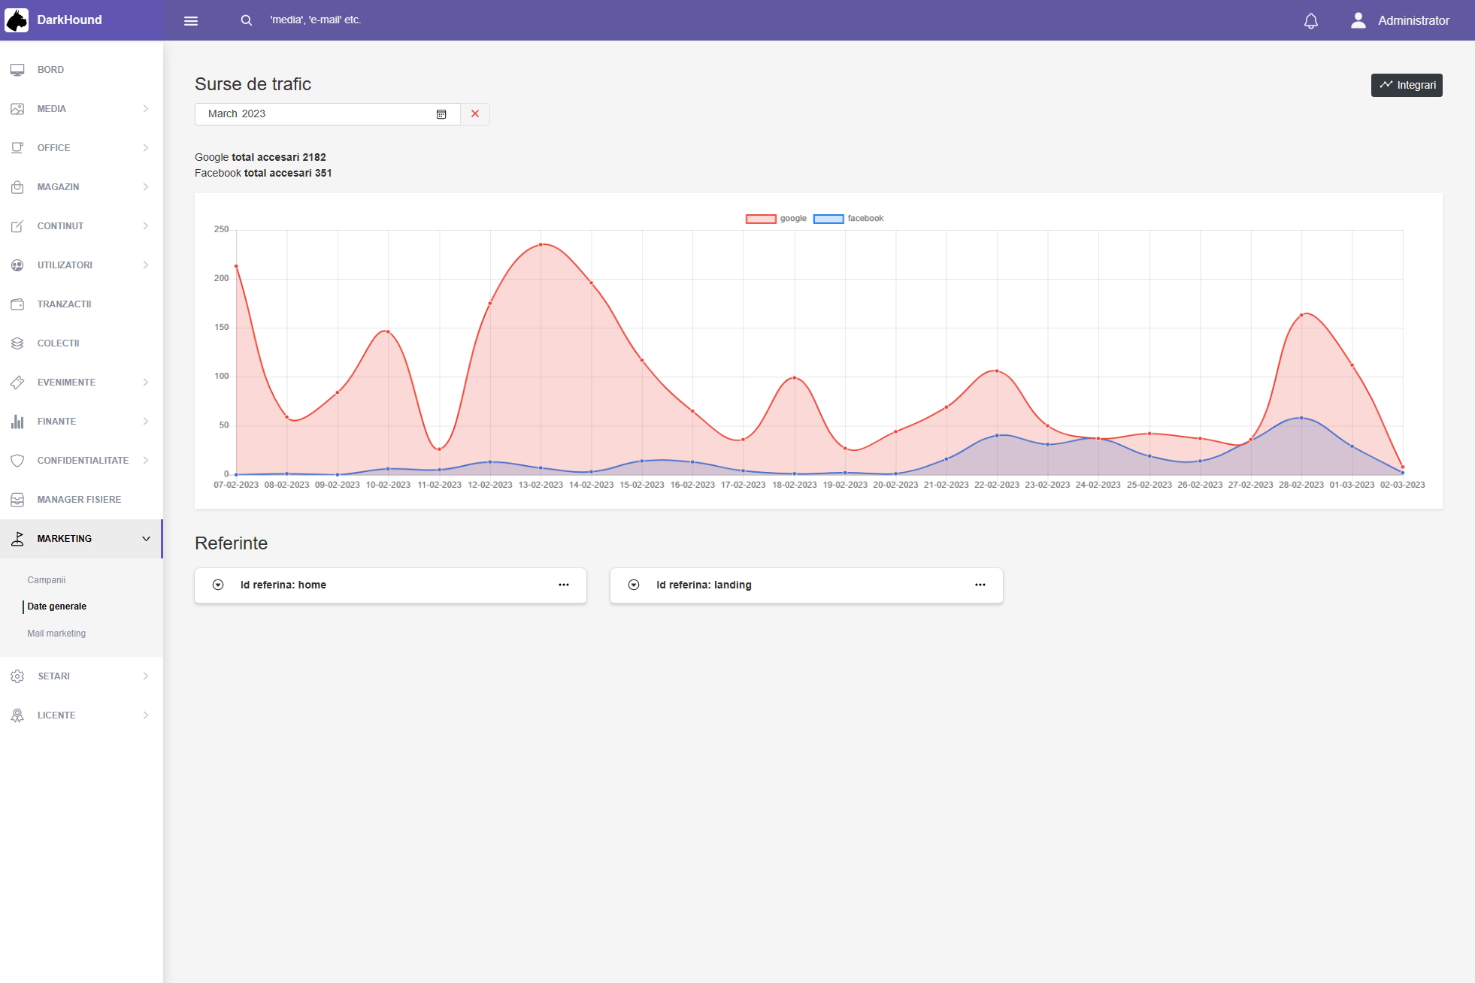The image size is (1475, 983).
Task: Click the Administrator user avatar icon
Action: point(1358,20)
